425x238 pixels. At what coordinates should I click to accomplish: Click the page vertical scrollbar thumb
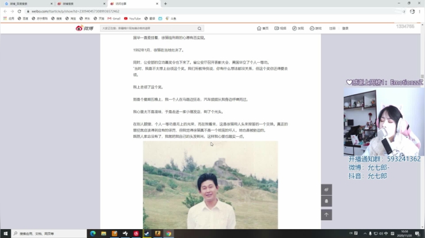[x=422, y=77]
